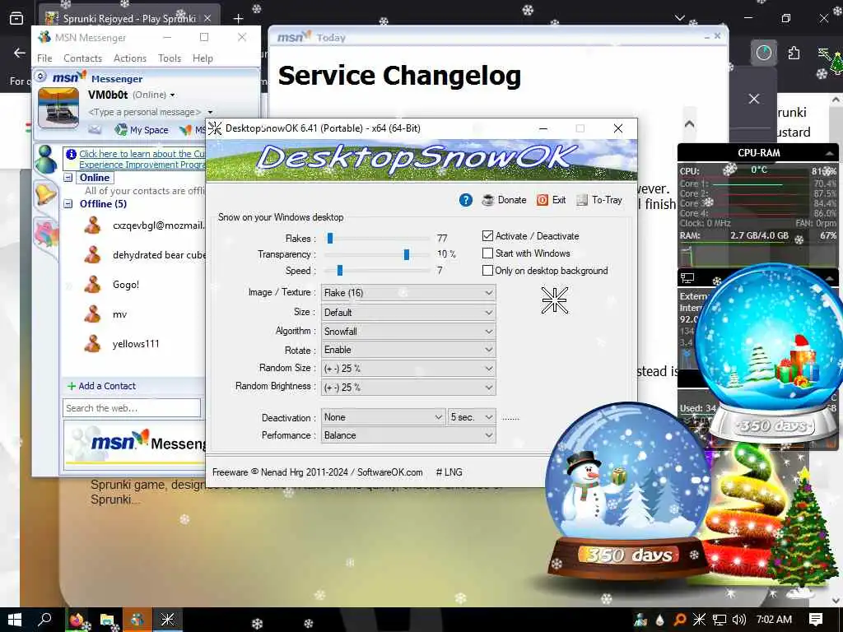Open the Windows Start button
This screenshot has width=843, height=632.
click(15, 620)
